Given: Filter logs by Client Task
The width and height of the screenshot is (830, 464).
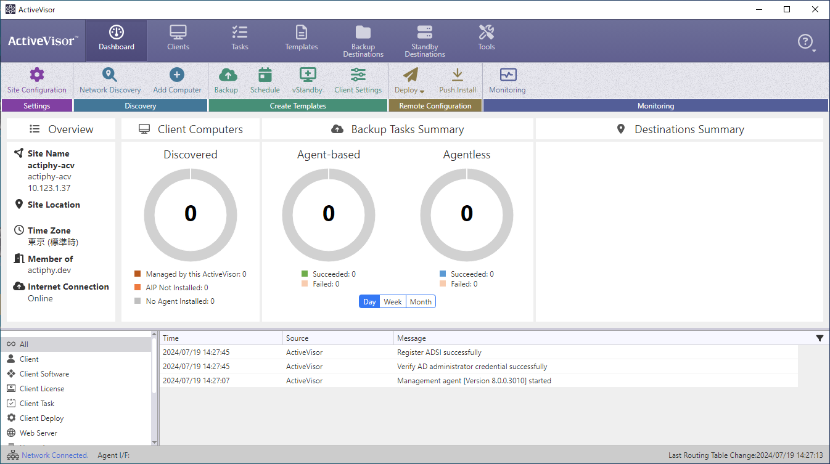Looking at the screenshot, I should tap(76, 404).
